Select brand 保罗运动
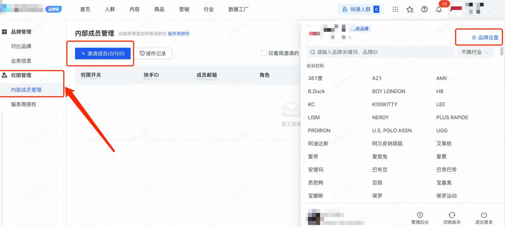Screen dimensions: 505x227 point(447,196)
